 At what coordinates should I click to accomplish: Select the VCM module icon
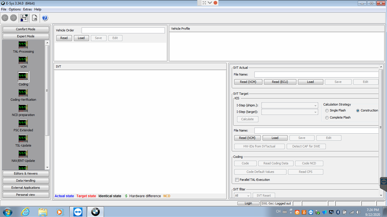[23, 60]
